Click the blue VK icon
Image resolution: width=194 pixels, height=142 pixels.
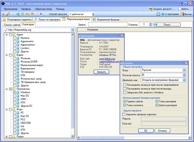159,14
